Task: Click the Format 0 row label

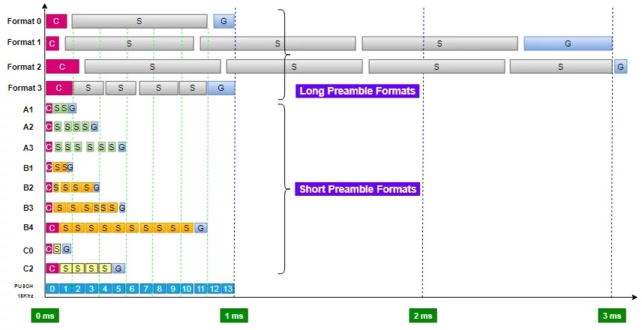Action: (24, 21)
